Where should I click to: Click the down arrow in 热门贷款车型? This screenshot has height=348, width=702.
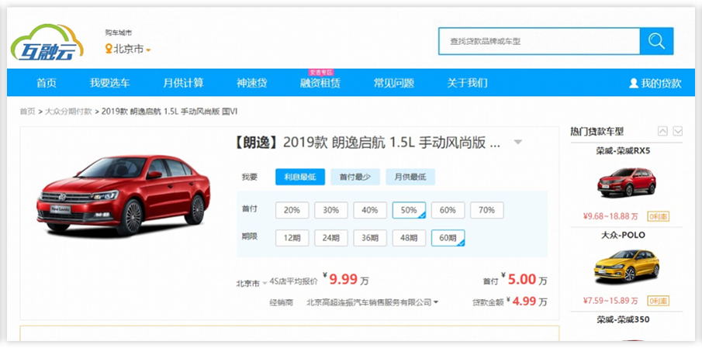(x=677, y=131)
